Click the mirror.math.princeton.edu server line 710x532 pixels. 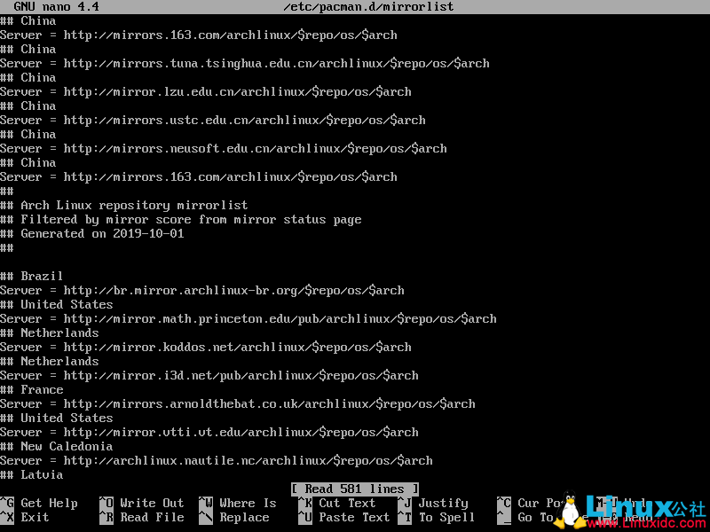click(x=248, y=319)
